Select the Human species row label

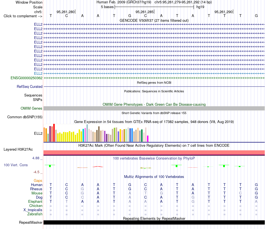tap(37, 185)
